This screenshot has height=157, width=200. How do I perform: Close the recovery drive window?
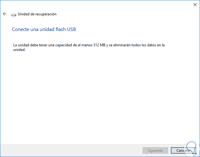pos(195,5)
